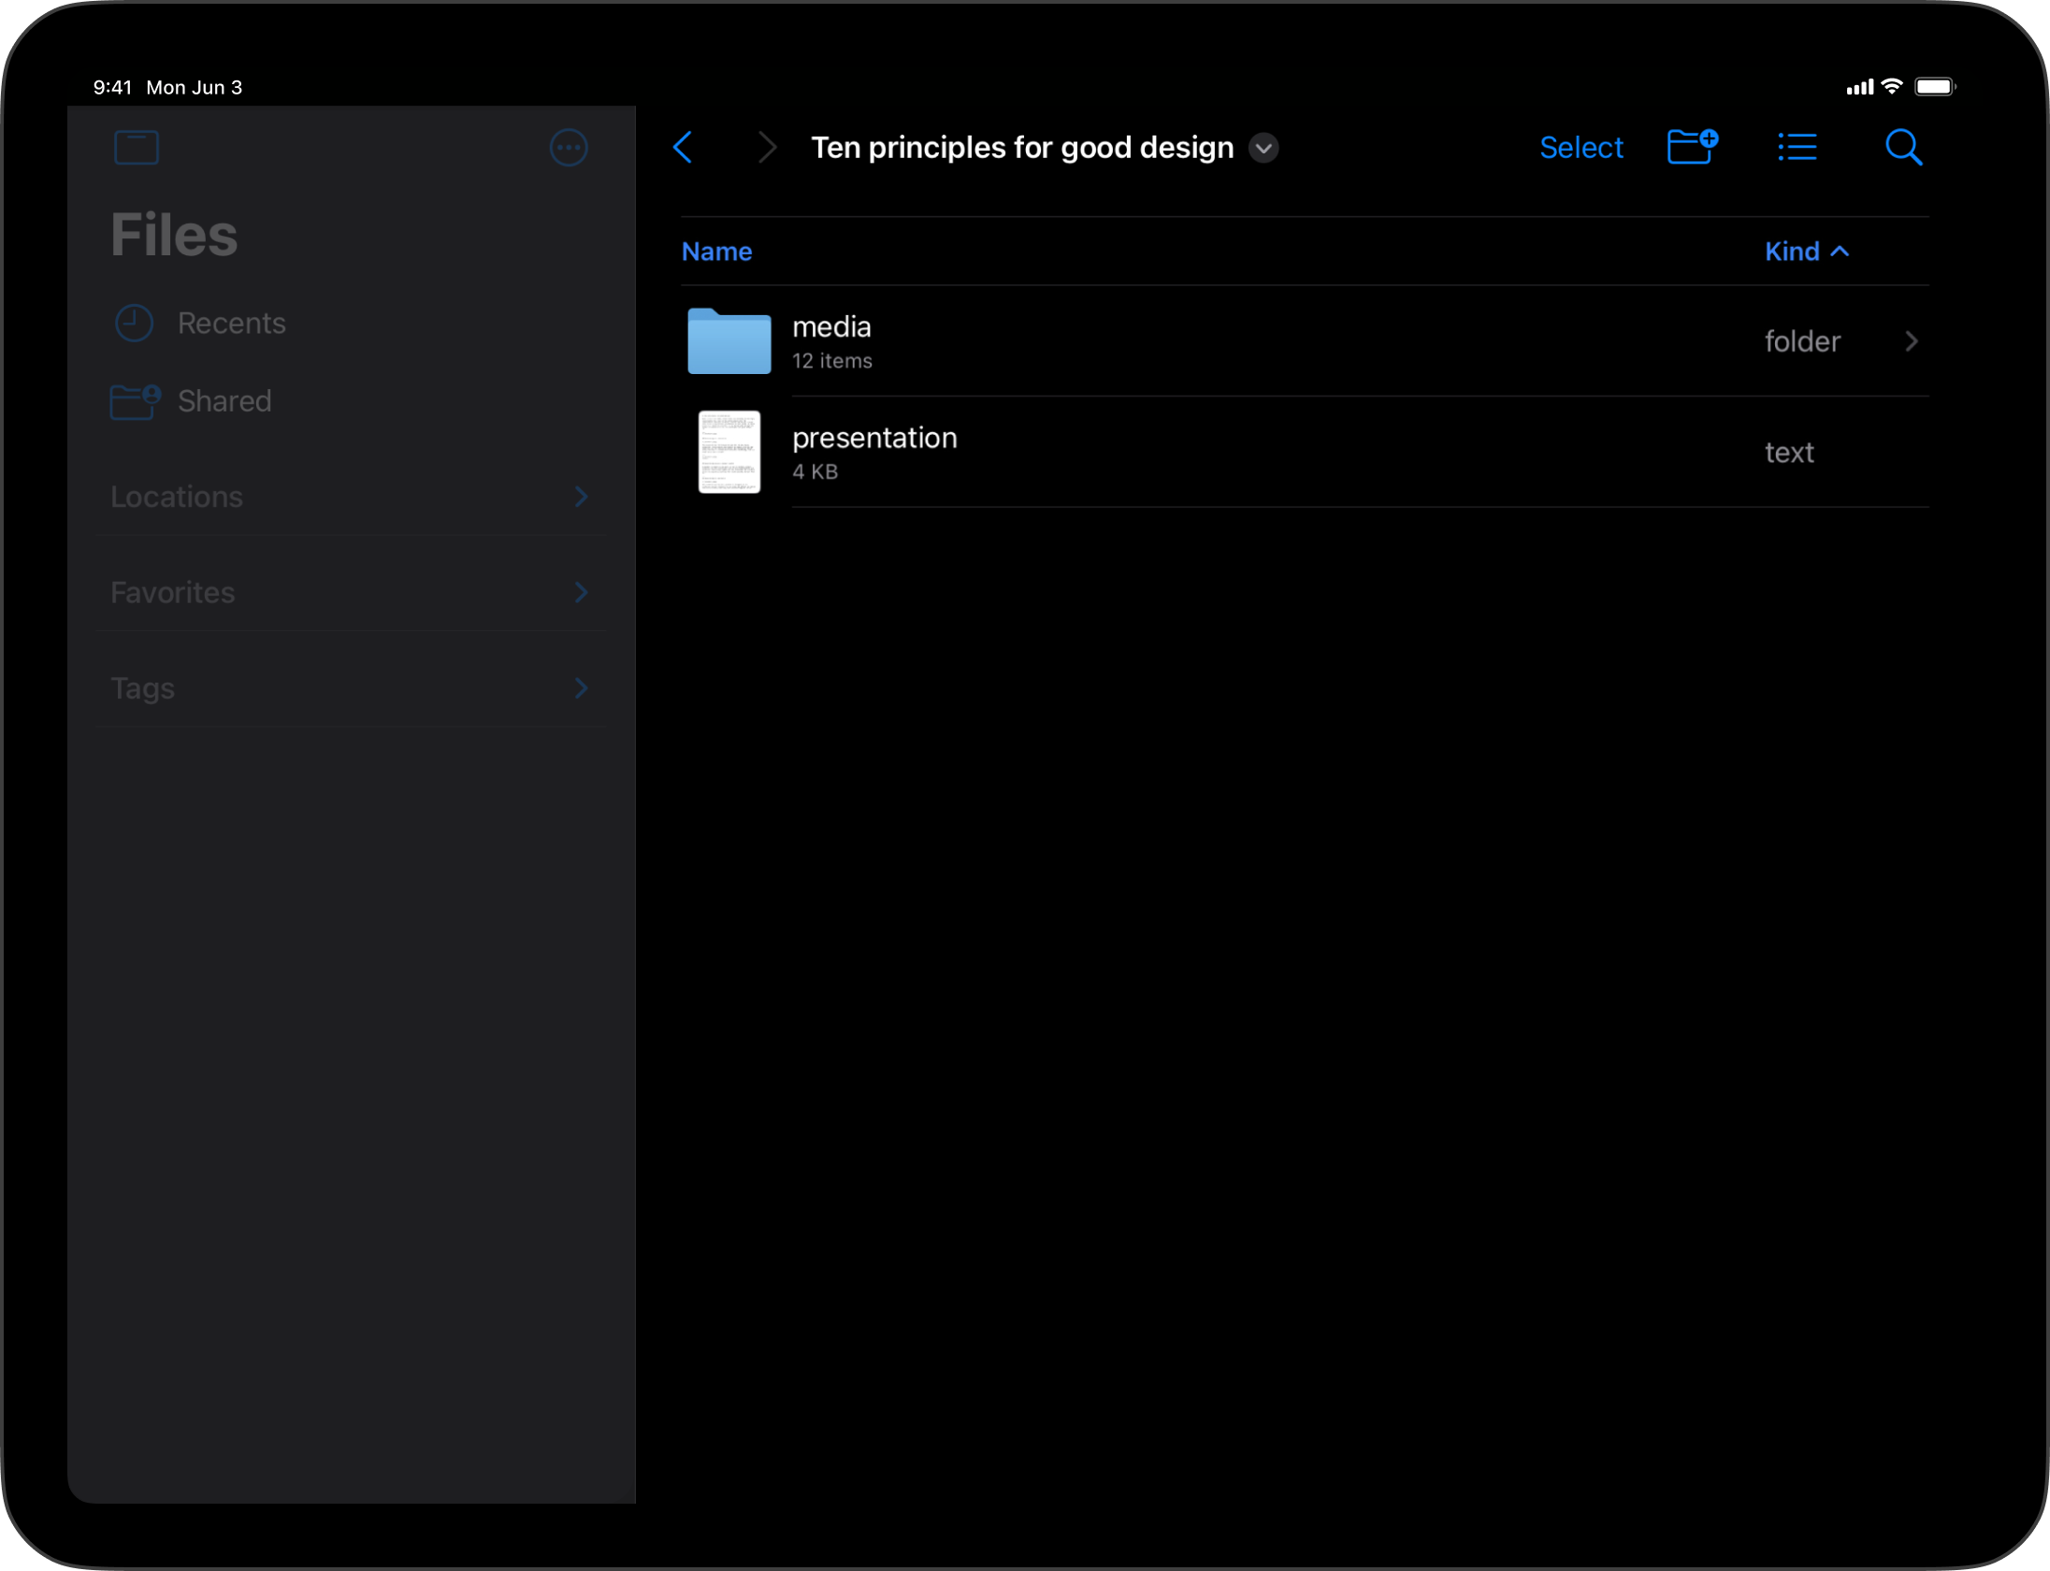Click the back navigation arrow icon
This screenshot has width=2050, height=1571.
[x=685, y=147]
